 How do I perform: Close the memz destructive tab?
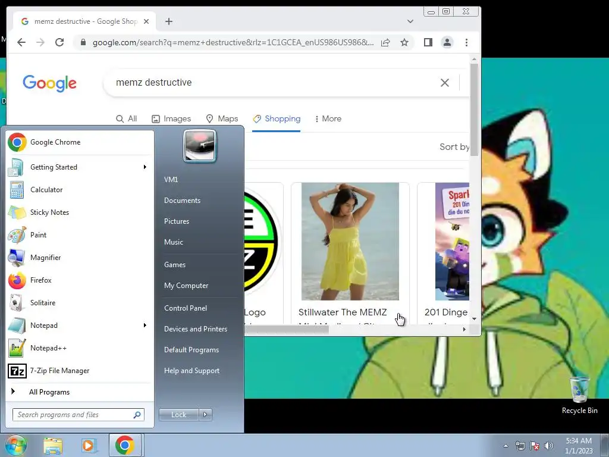[146, 21]
